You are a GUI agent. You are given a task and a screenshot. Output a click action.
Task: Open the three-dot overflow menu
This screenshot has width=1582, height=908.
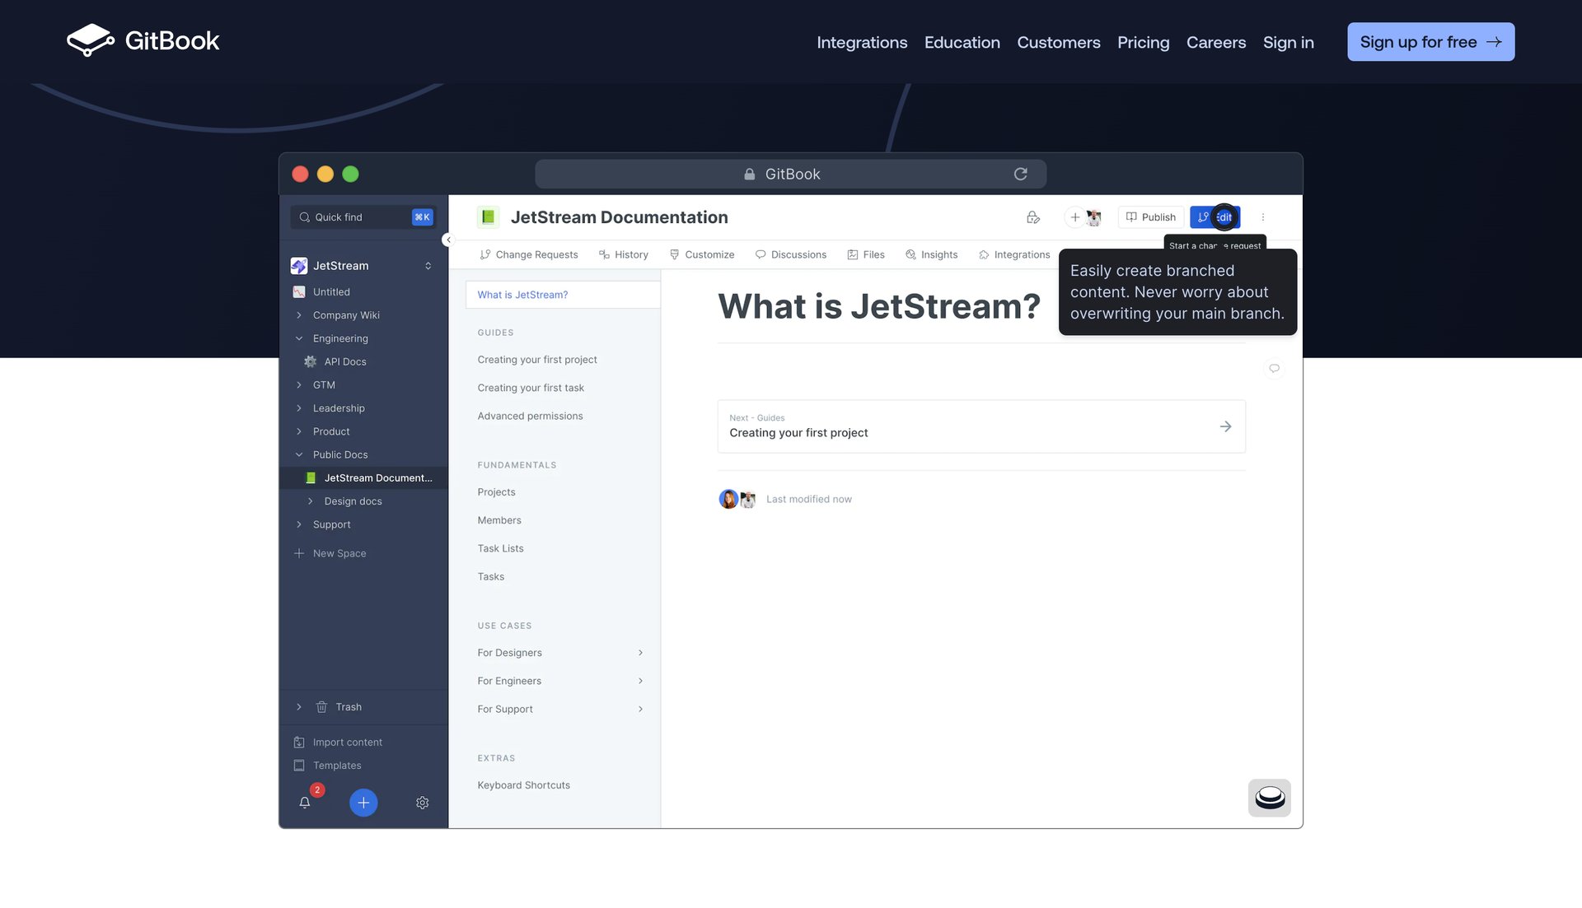tap(1263, 217)
